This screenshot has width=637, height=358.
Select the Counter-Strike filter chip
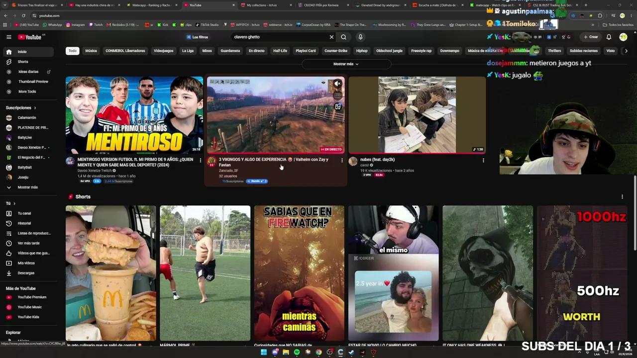click(336, 51)
